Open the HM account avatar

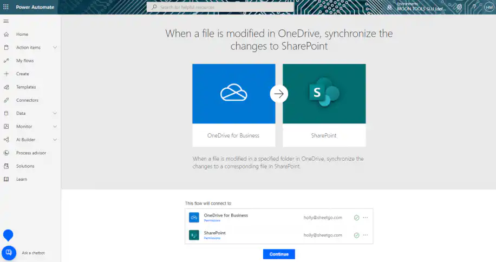(489, 7)
